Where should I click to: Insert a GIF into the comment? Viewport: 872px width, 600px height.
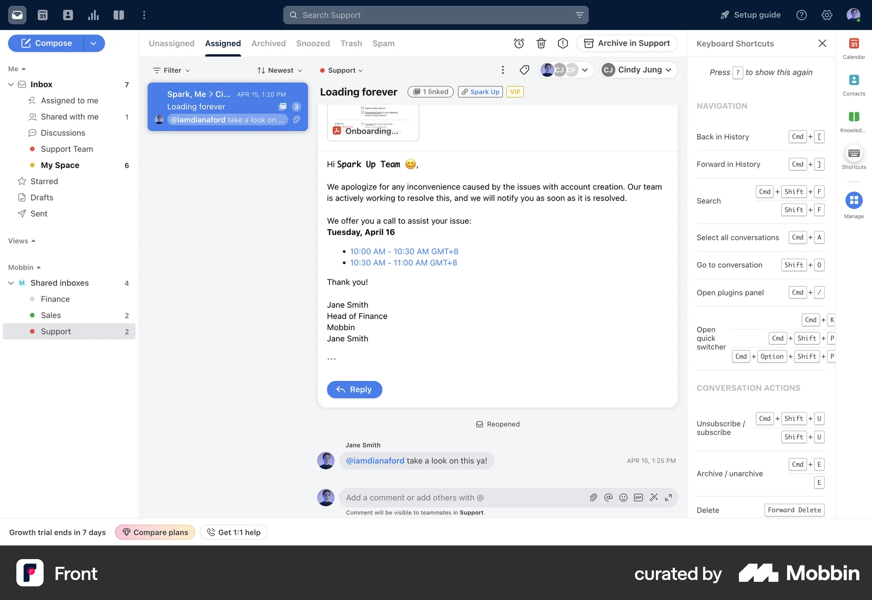click(638, 497)
